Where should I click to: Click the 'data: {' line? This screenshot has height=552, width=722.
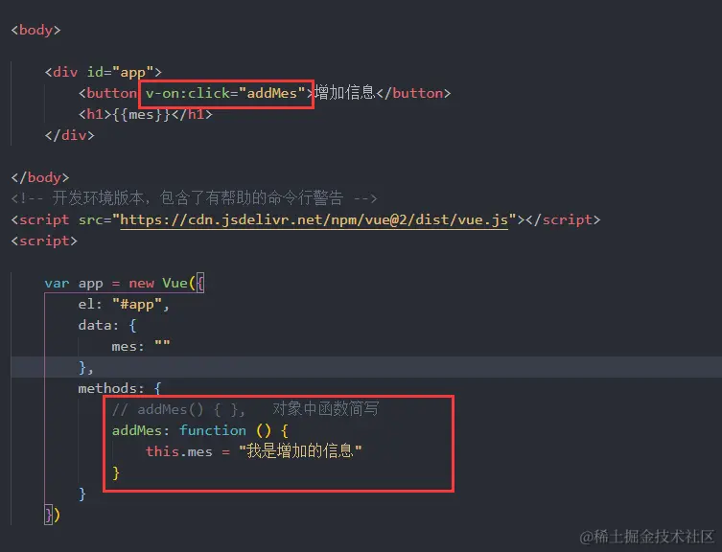tap(107, 326)
